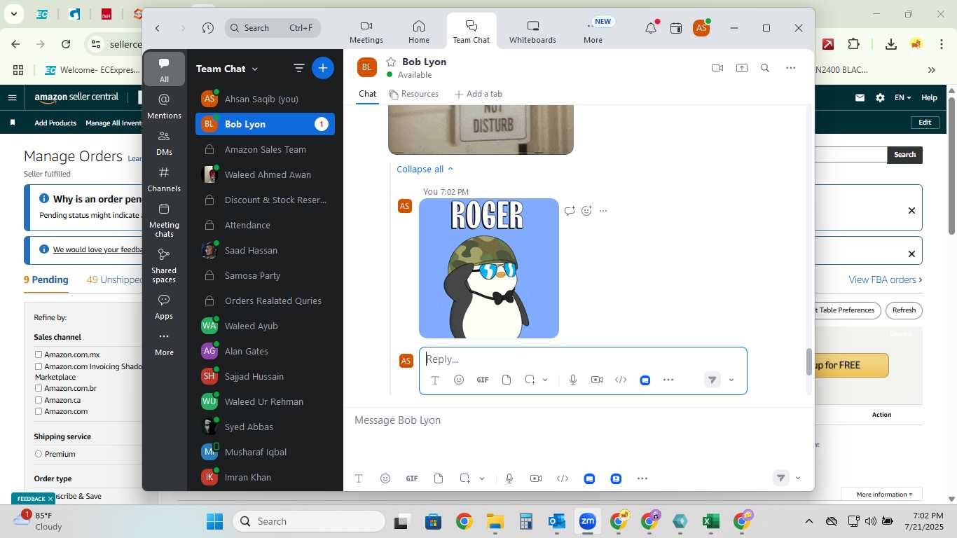
Task: Open GIF picker in Reply box toolbar
Action: tap(483, 380)
